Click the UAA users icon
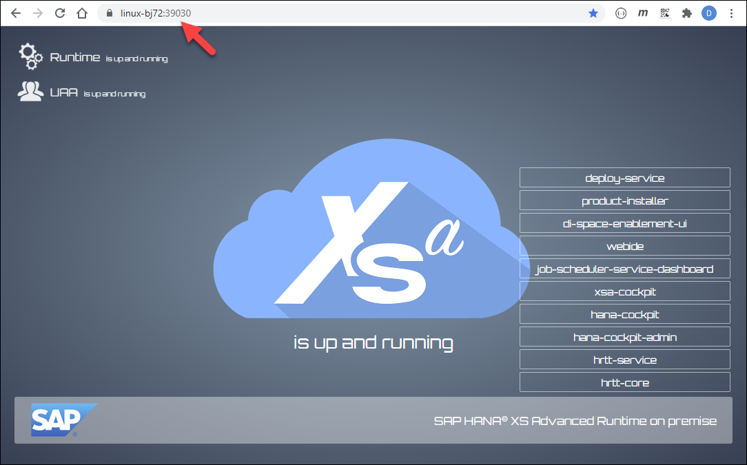 tap(30, 91)
